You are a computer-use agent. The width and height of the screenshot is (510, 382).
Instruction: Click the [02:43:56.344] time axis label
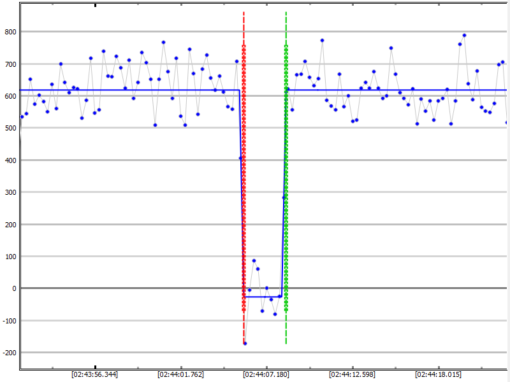94,374
